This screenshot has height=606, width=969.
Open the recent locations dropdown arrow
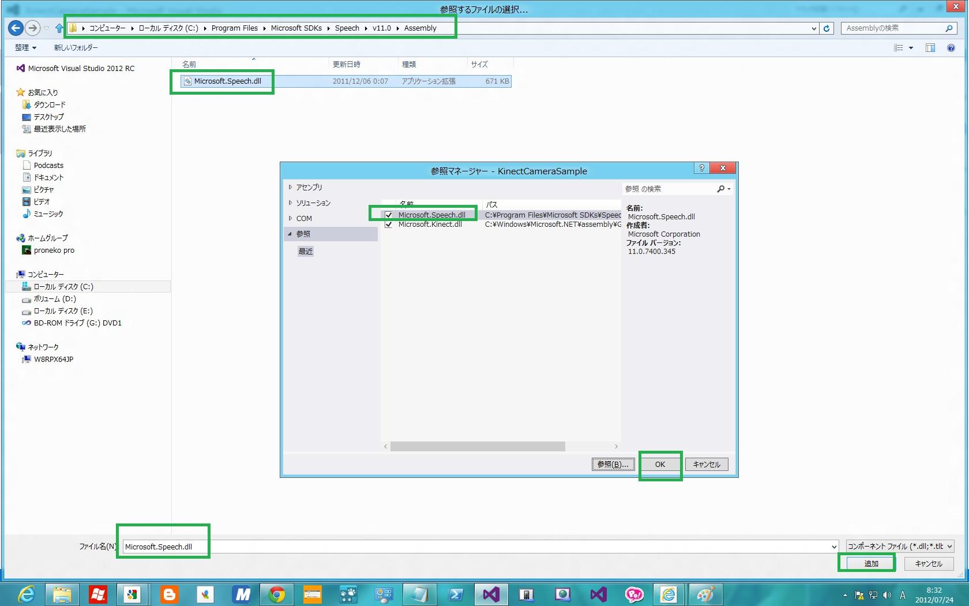pos(47,28)
